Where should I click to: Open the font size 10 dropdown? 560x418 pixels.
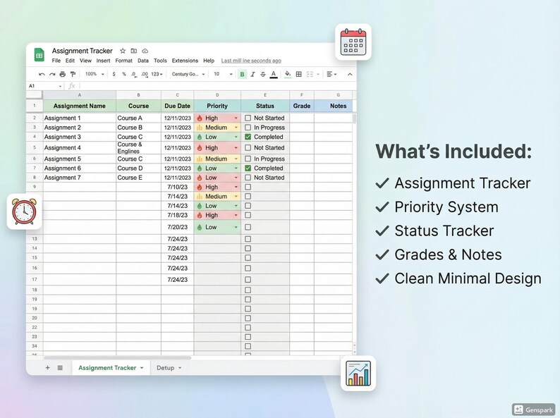pos(223,74)
